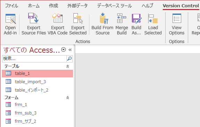This screenshot has width=200, height=127.
Task: Click into the 検索... search field
Action: [x=34, y=59]
